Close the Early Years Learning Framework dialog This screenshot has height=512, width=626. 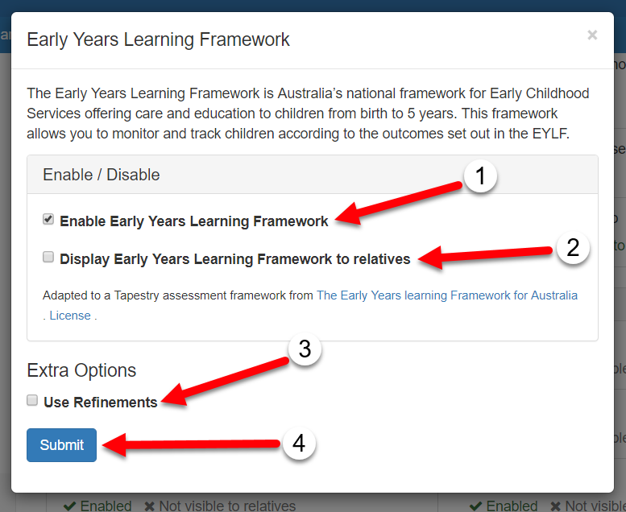pos(592,35)
